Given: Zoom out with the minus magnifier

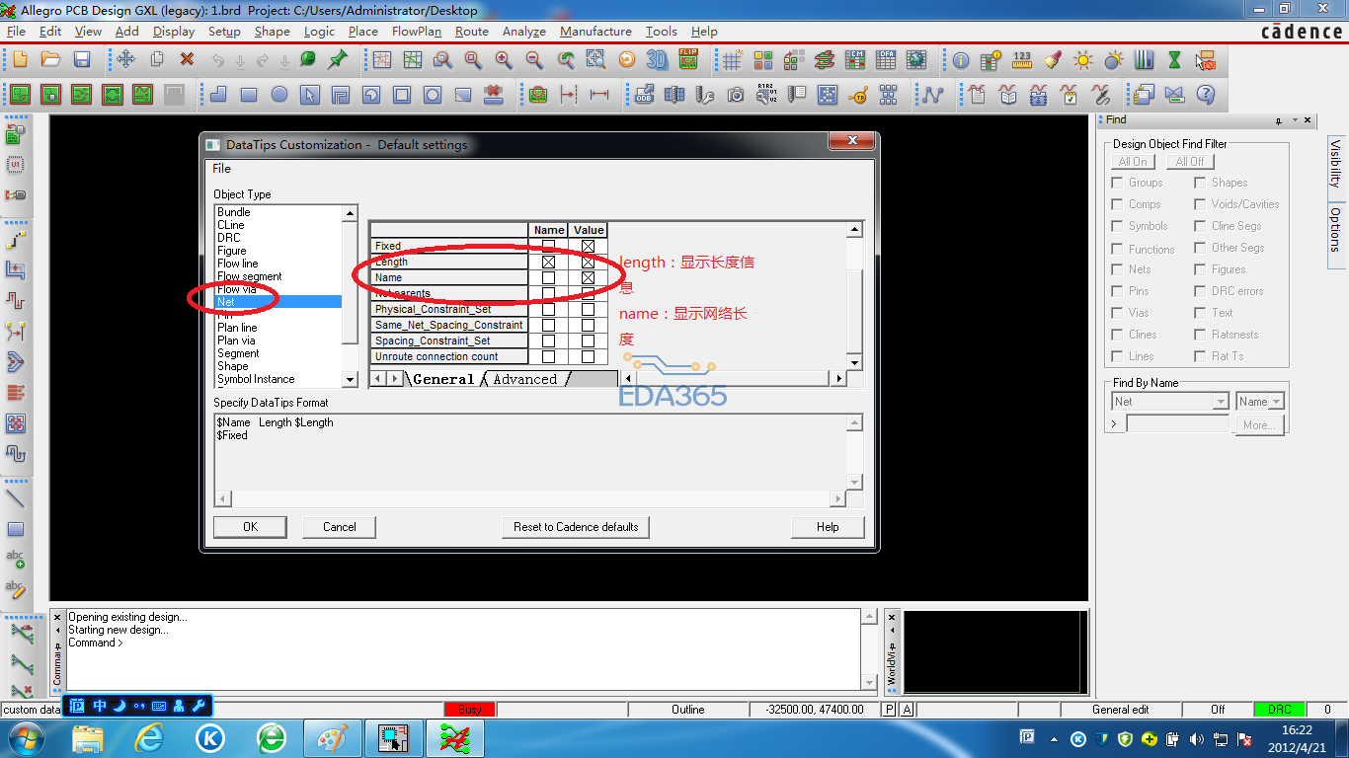Looking at the screenshot, I should (x=534, y=60).
